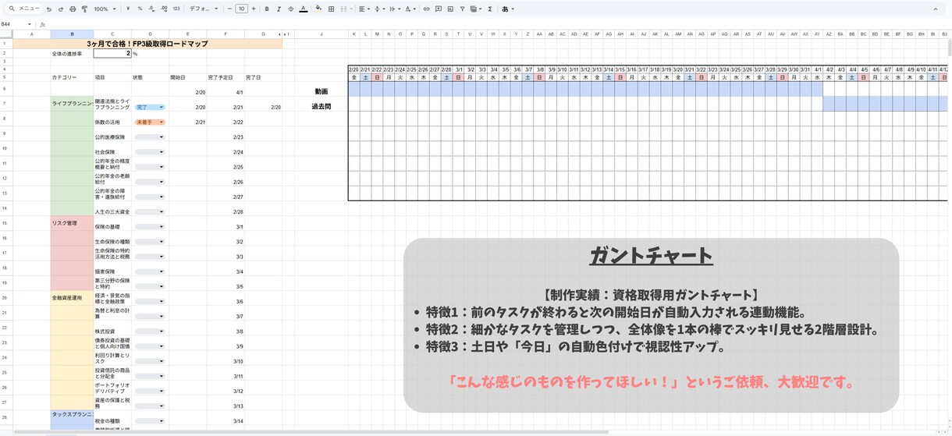Open the 完了 status dropdown chip
The height and width of the screenshot is (436, 952).
click(150, 107)
